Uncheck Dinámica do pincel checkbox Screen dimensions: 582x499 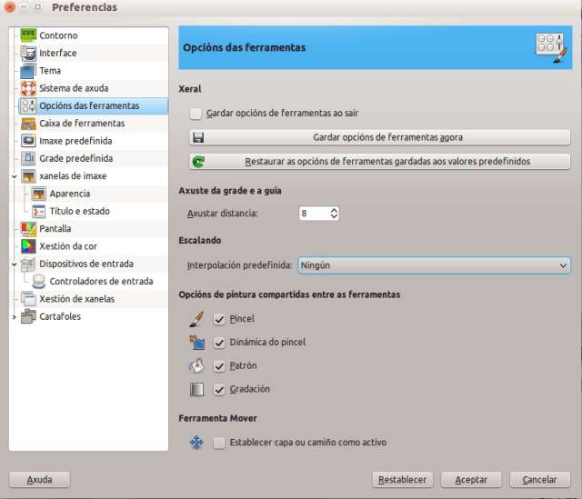(219, 343)
